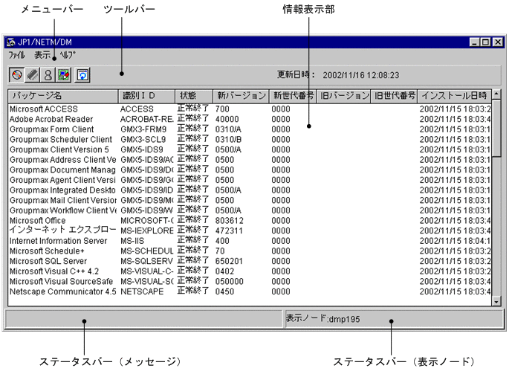Select the Microsoft Schedule+ package
This screenshot has height=371, width=509.
(x=250, y=251)
